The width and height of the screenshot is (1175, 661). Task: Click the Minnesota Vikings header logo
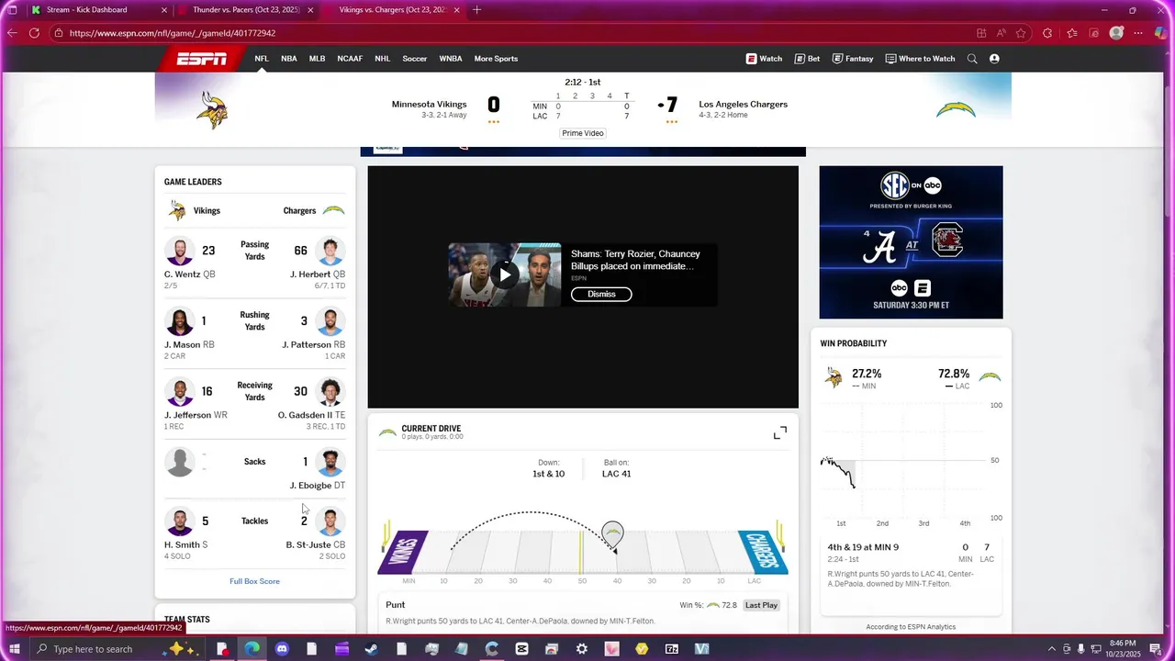tap(212, 110)
